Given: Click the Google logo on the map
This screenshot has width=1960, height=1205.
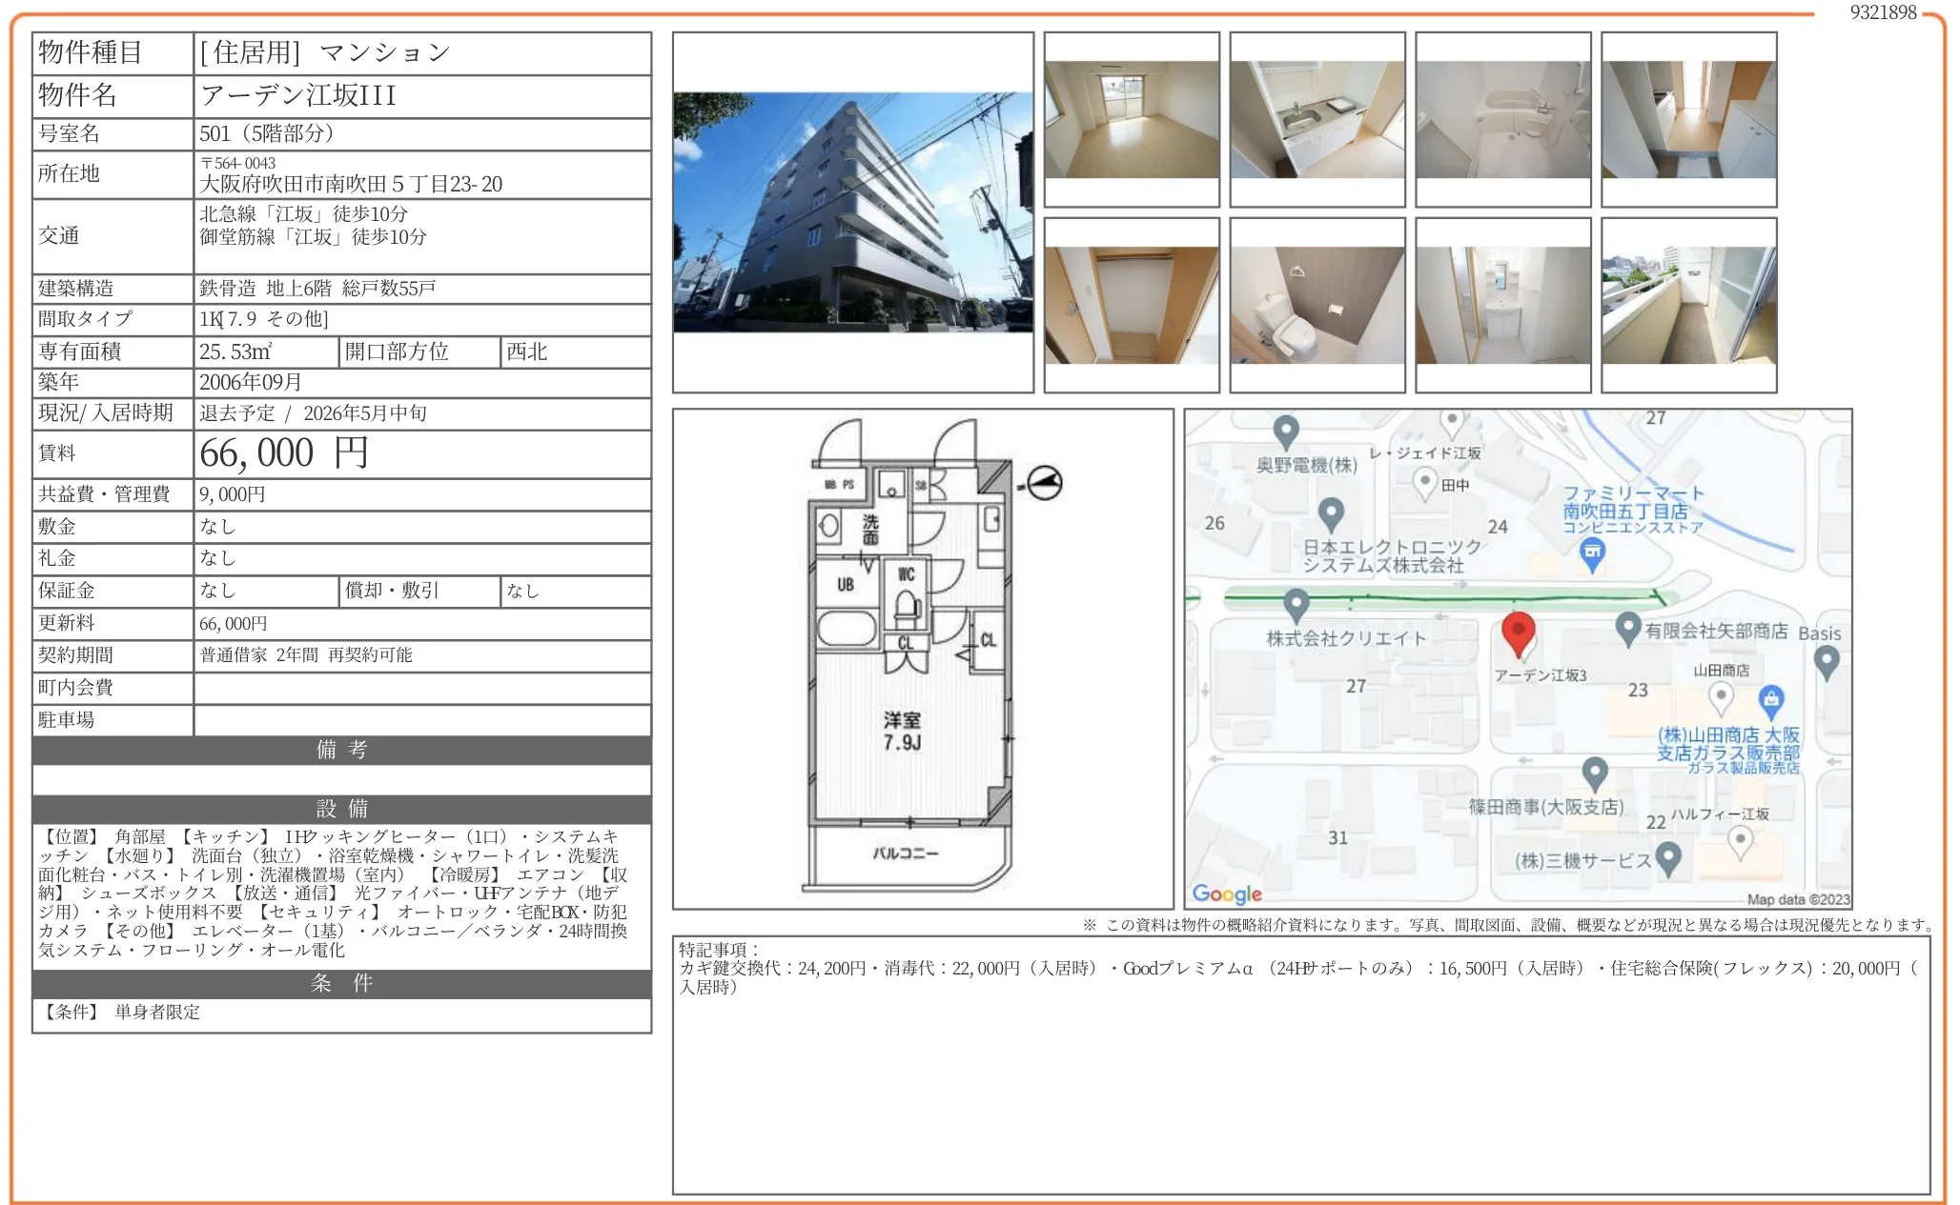Looking at the screenshot, I should point(1227,894).
